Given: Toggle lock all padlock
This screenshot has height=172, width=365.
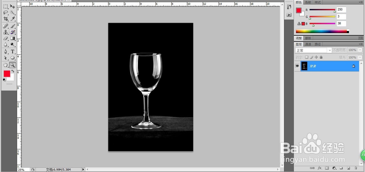Looking at the screenshot, I should tap(321, 57).
